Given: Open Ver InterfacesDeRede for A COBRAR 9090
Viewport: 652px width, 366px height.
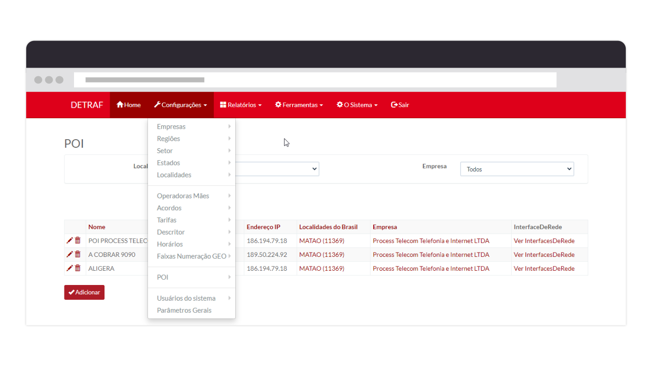Looking at the screenshot, I should 544,254.
